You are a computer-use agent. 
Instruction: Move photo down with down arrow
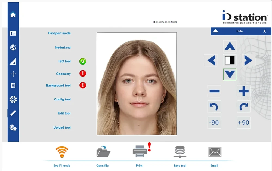230,74
